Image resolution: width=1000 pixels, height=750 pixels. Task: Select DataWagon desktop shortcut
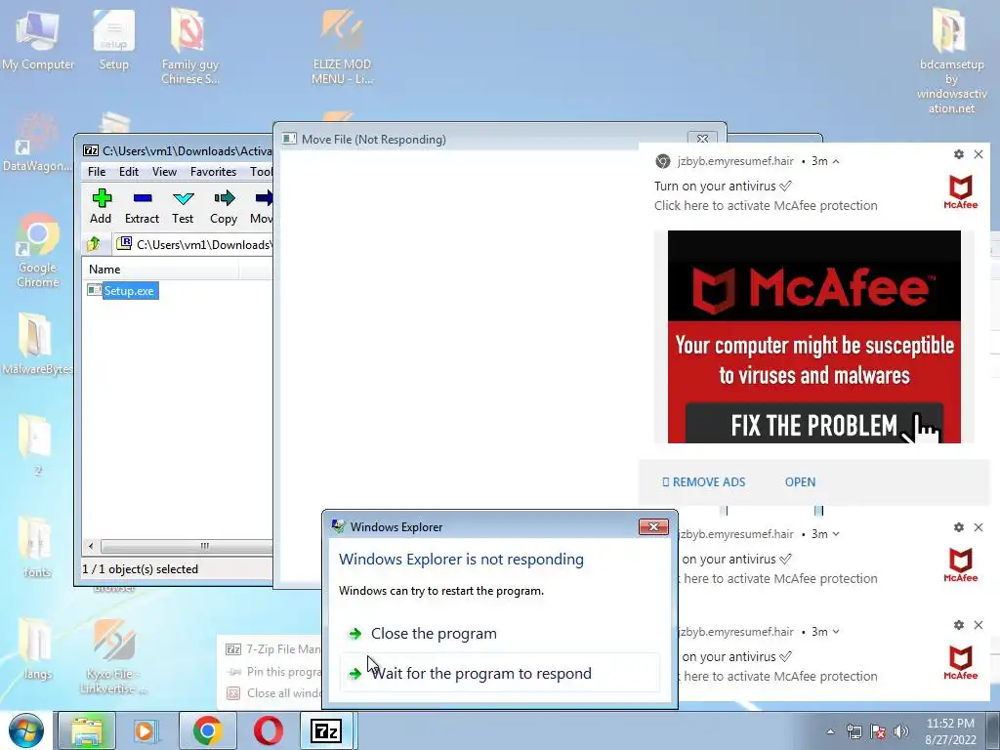coord(36,143)
